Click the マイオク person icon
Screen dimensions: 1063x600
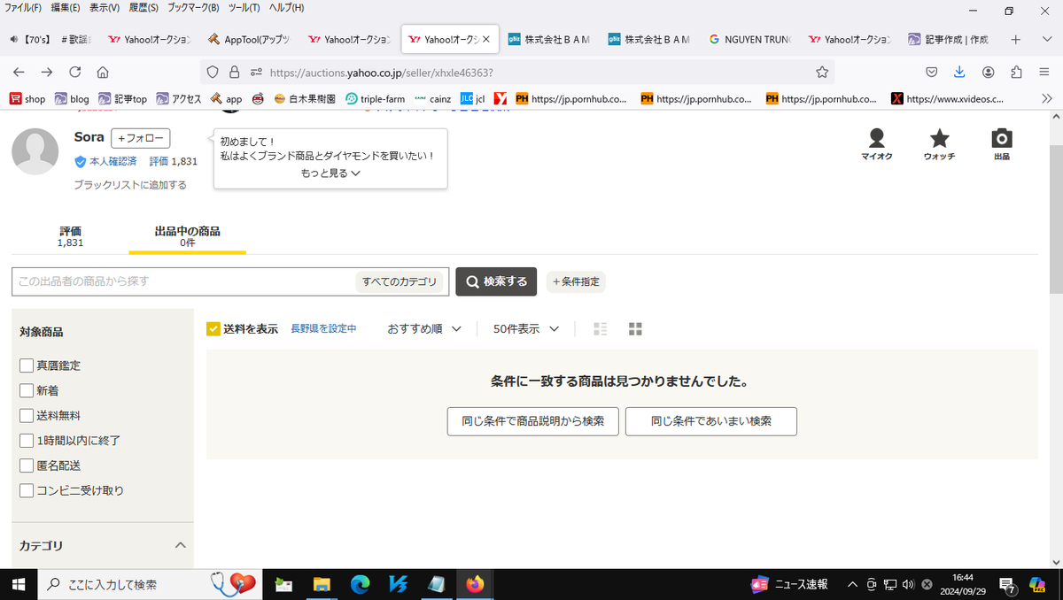(x=876, y=139)
